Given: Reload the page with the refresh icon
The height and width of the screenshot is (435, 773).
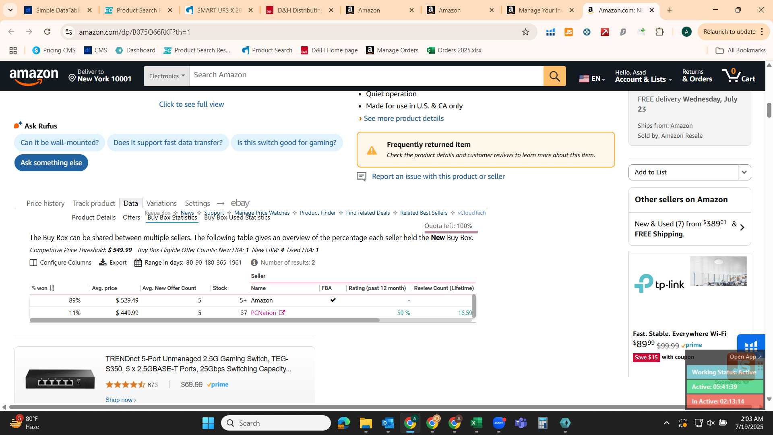Looking at the screenshot, I should [48, 32].
